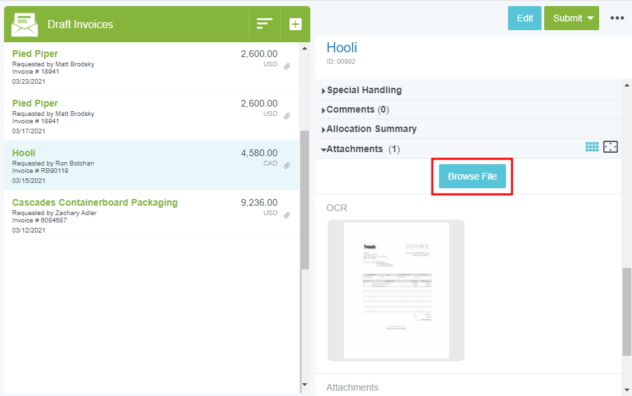Open the three-dots more options menu
The width and height of the screenshot is (632, 396).
pos(617,18)
